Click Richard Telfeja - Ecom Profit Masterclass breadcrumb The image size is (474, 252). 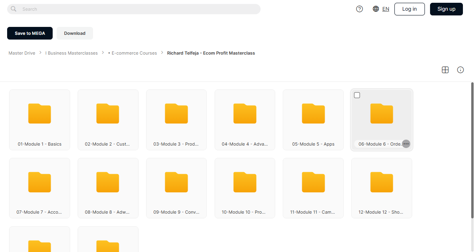(211, 53)
